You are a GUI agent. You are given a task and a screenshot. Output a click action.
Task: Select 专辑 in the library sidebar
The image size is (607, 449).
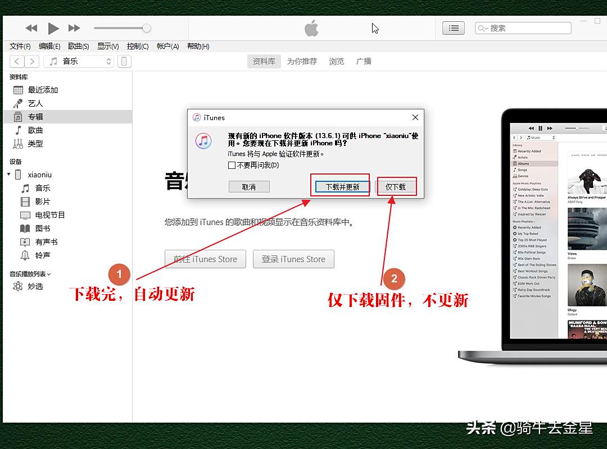68,117
